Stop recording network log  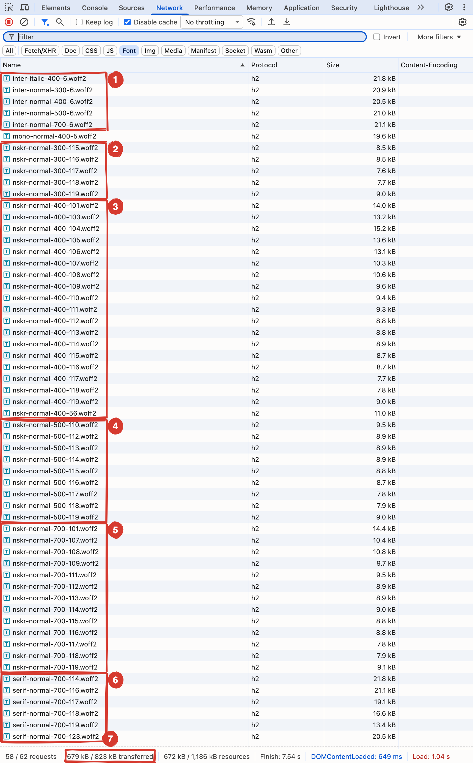coord(9,22)
